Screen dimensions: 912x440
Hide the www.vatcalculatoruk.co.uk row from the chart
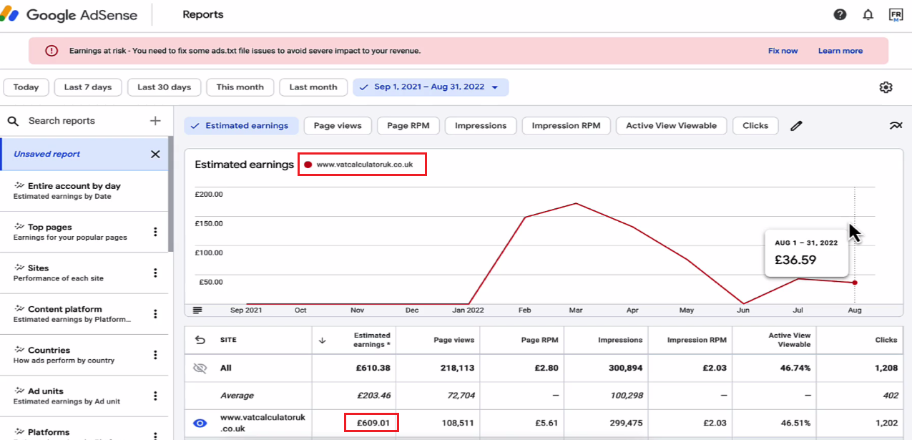[x=200, y=423]
